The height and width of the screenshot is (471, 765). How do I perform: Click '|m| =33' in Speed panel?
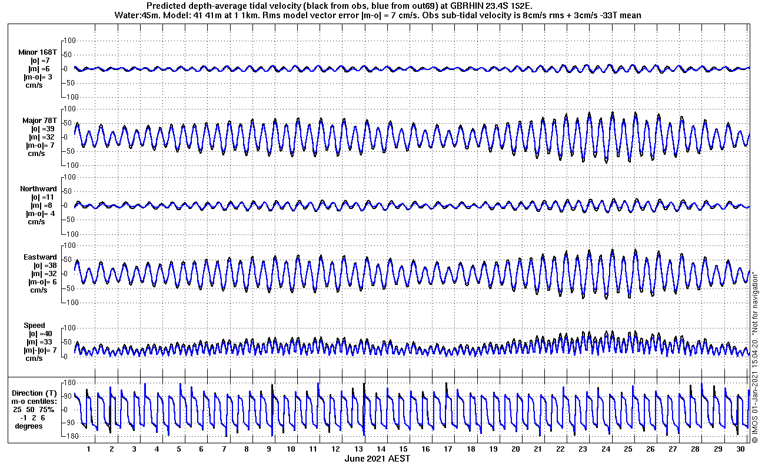(40, 342)
